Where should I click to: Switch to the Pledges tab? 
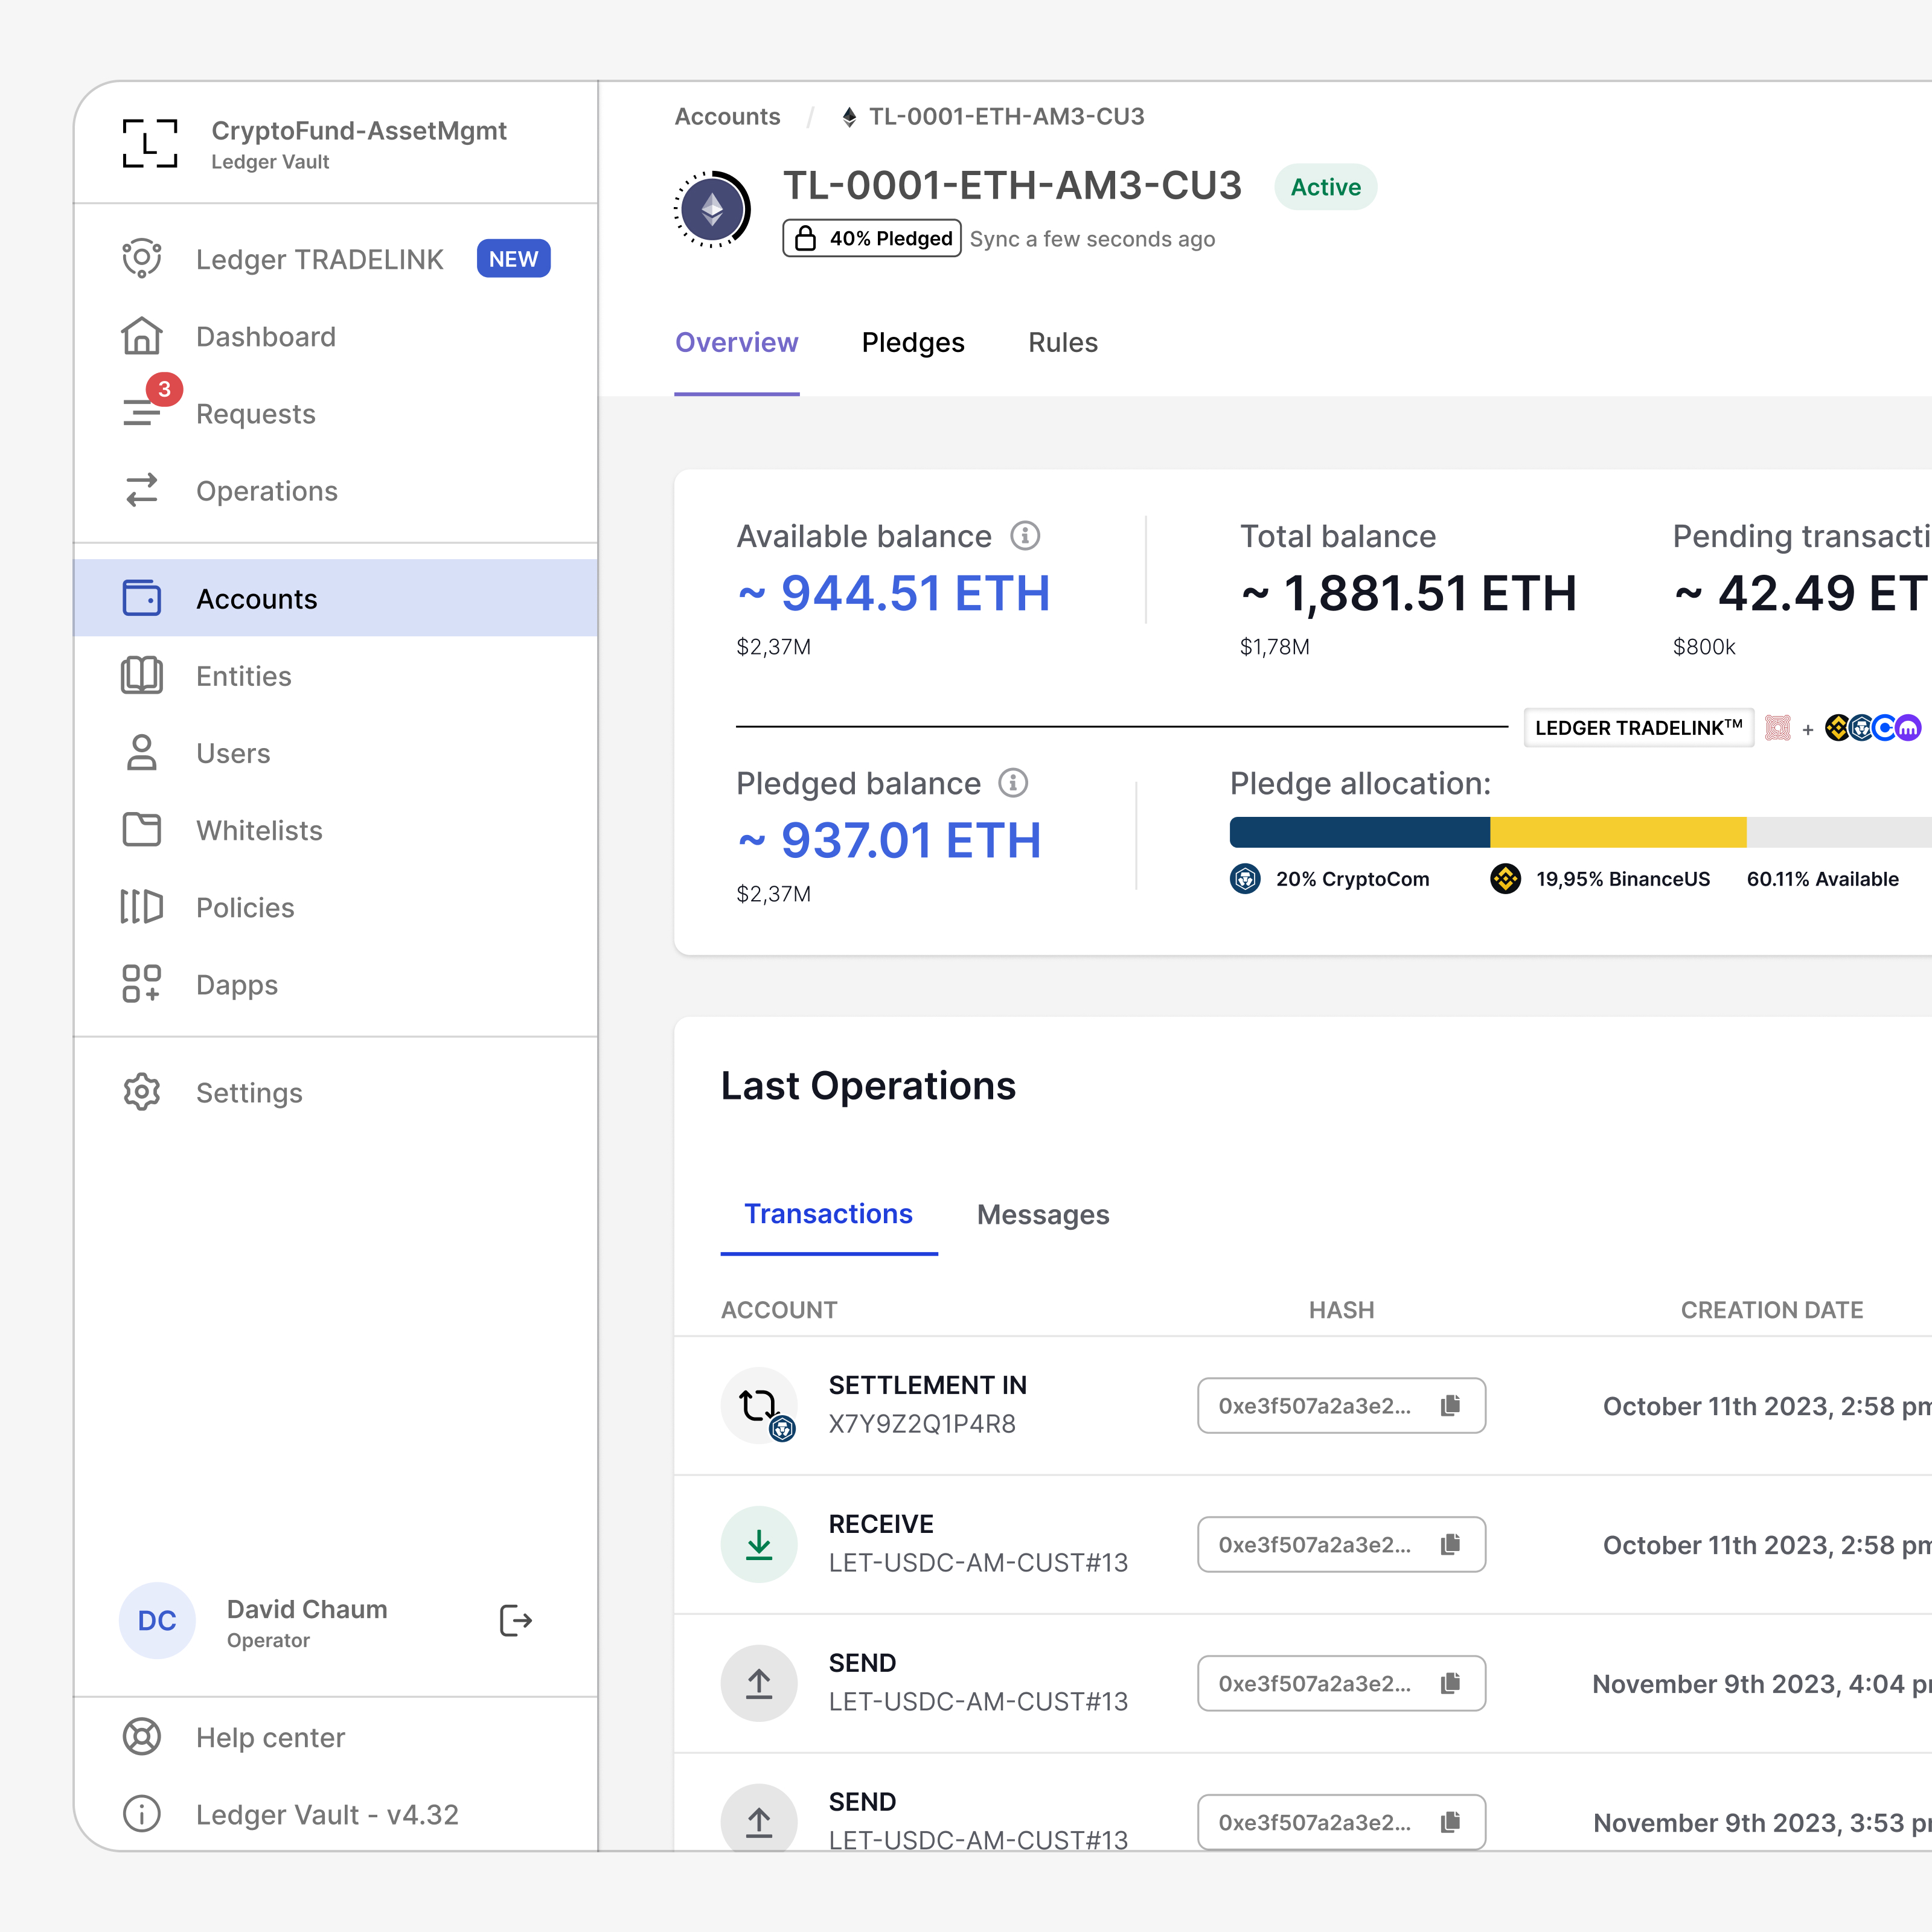tap(913, 343)
